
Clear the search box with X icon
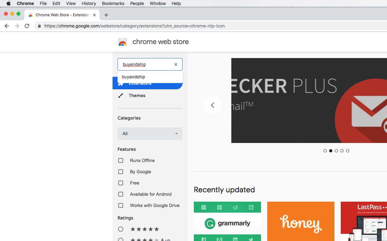point(176,64)
